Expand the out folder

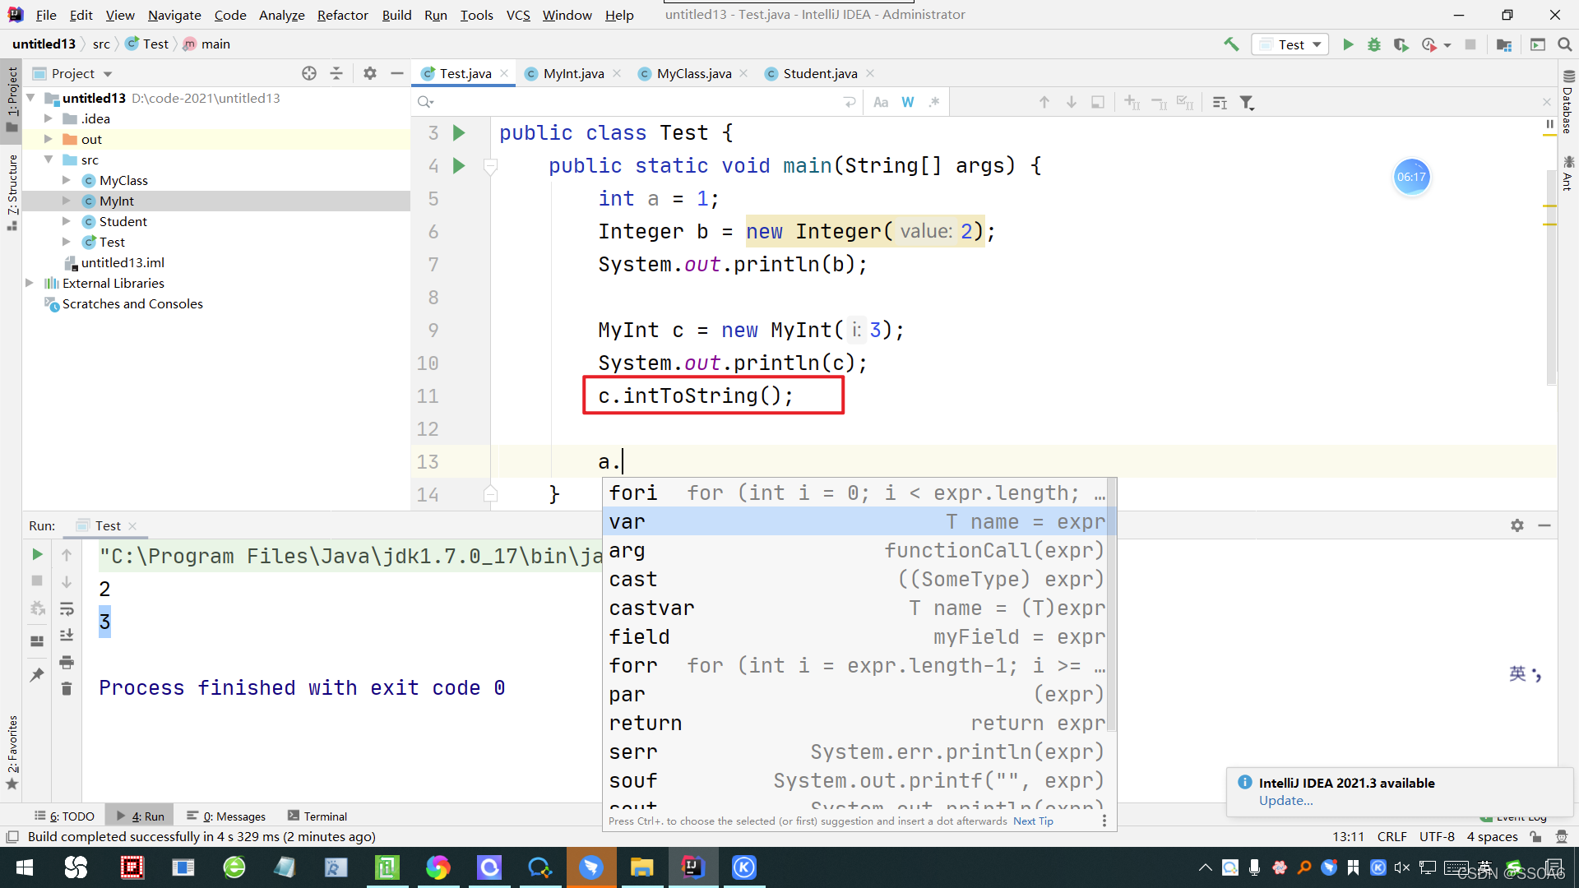(49, 139)
